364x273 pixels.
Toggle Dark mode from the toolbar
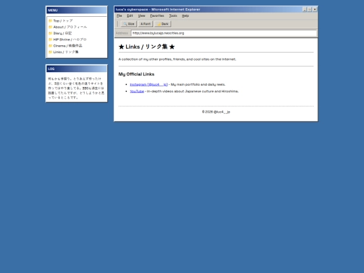pyautogui.click(x=162, y=24)
